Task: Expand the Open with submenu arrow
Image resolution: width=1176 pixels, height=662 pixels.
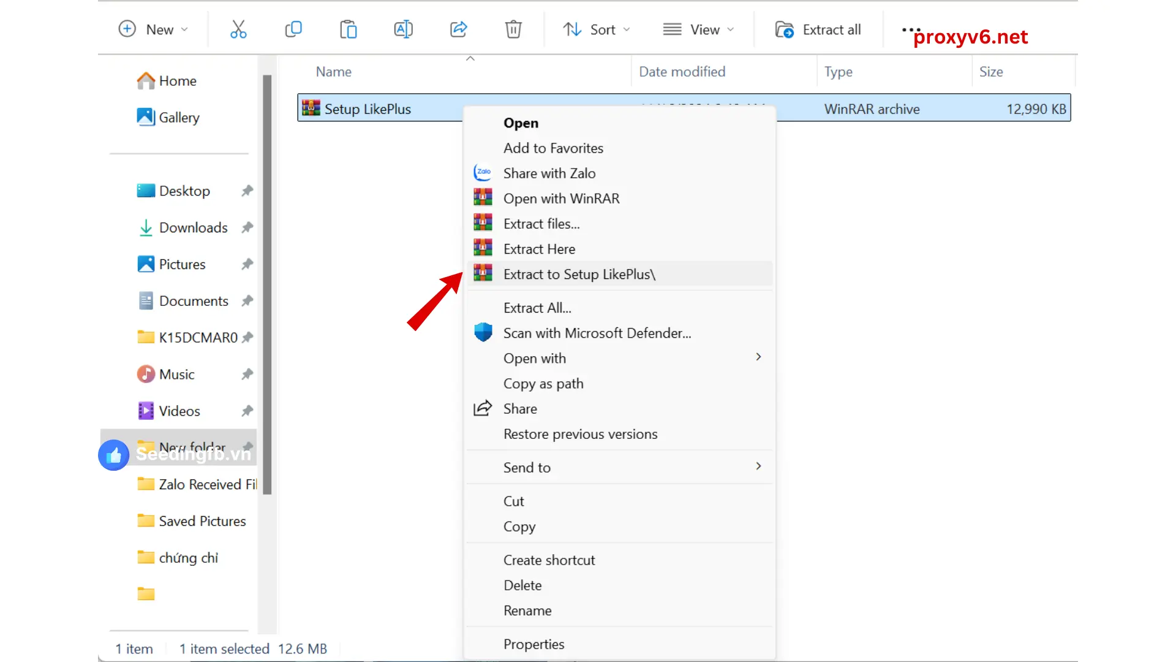Action: pos(758,357)
